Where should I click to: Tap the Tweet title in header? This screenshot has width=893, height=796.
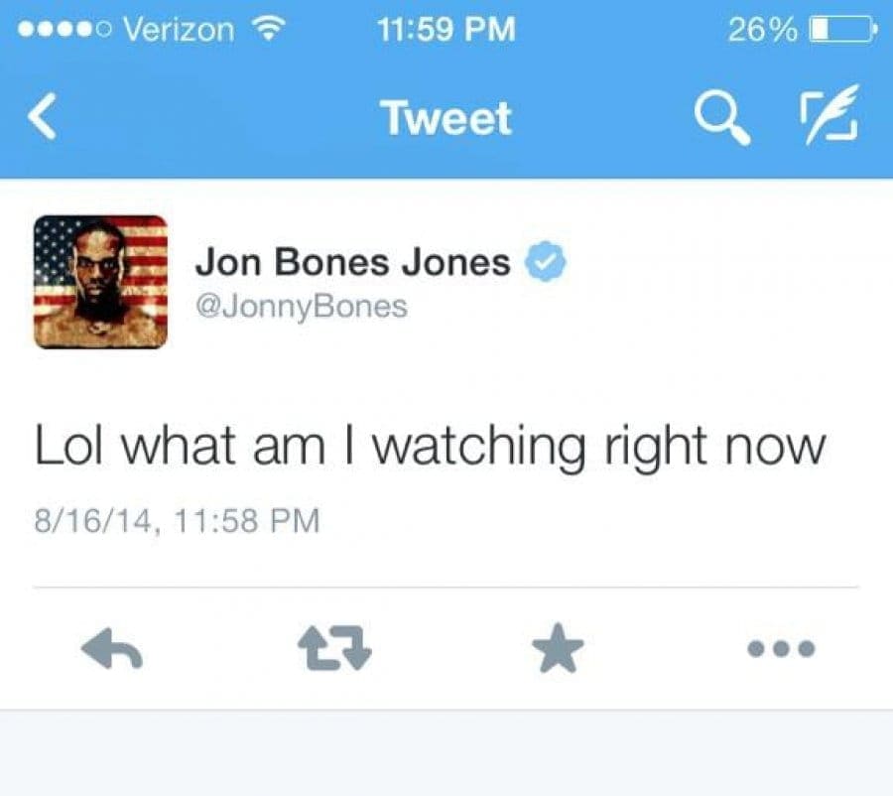pyautogui.click(x=446, y=118)
